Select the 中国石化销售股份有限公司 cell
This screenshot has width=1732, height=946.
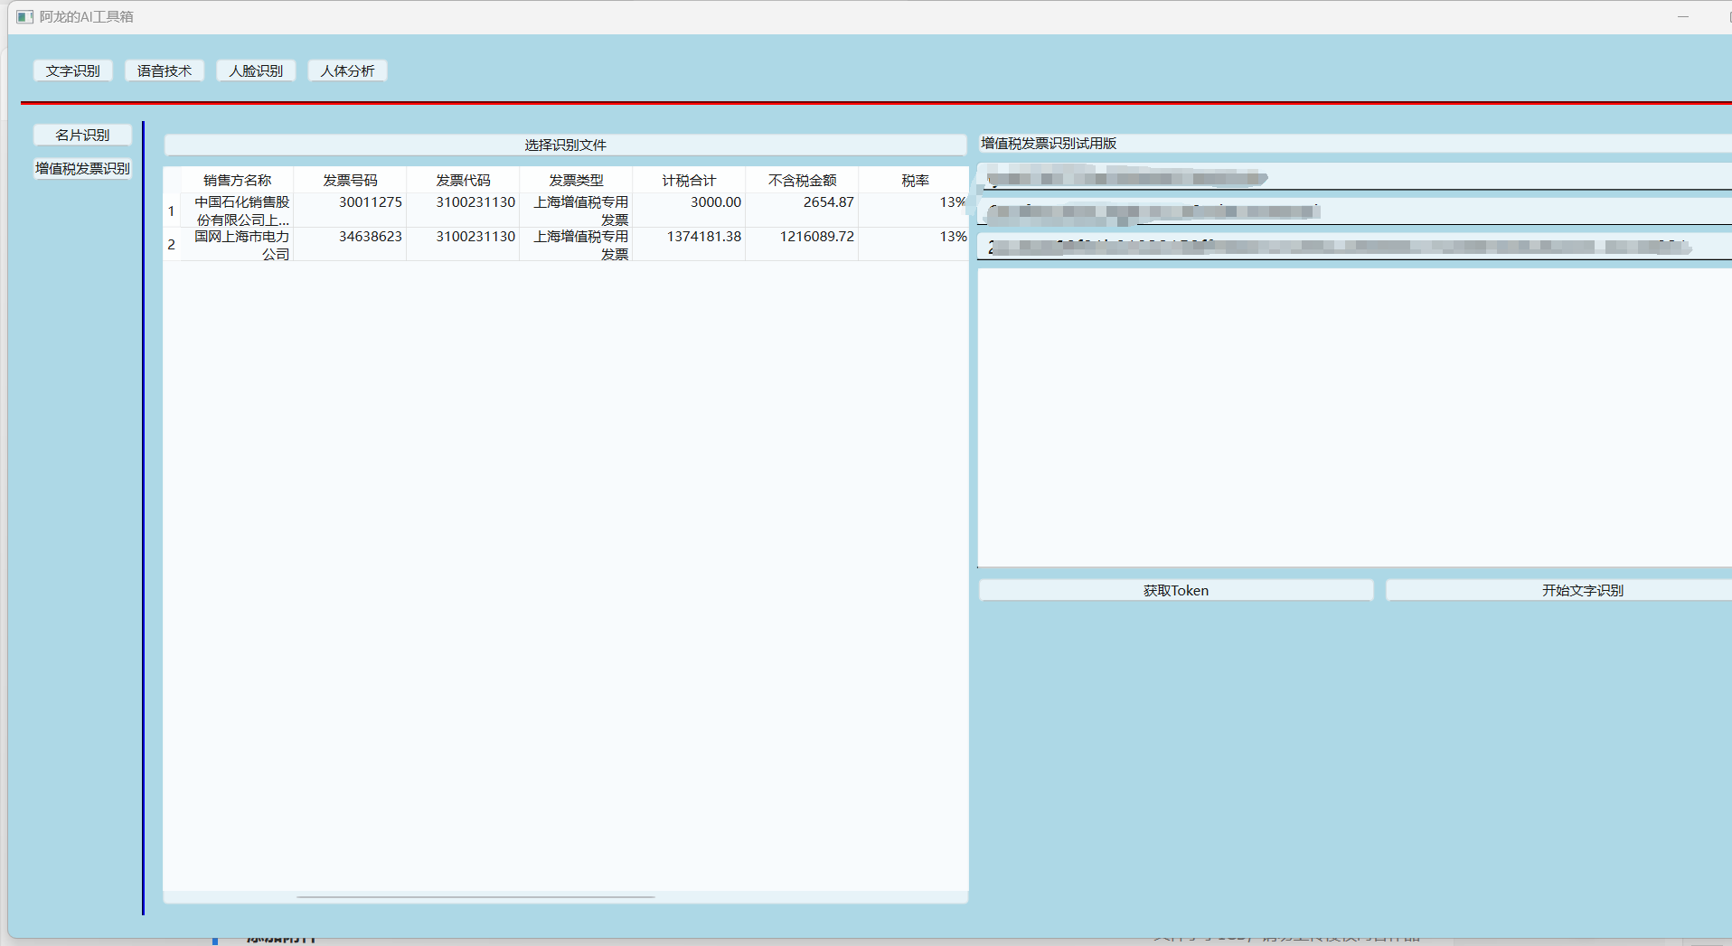click(x=237, y=211)
